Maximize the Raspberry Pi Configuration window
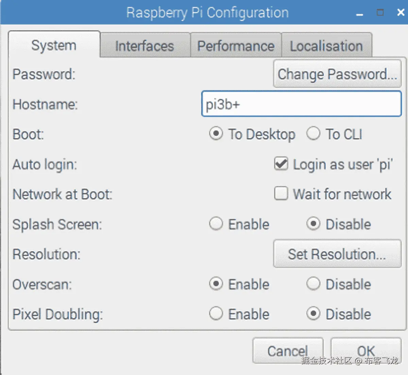 (380, 13)
